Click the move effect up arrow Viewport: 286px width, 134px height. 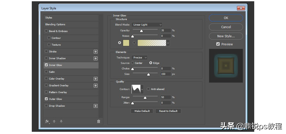(54, 121)
